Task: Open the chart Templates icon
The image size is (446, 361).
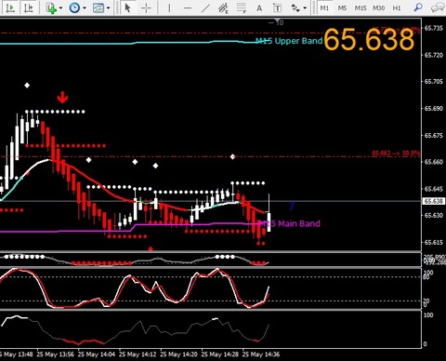Action: point(98,7)
